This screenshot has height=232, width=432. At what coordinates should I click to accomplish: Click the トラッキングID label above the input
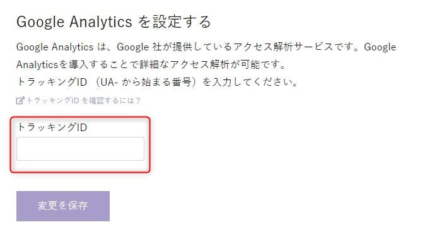point(52,127)
